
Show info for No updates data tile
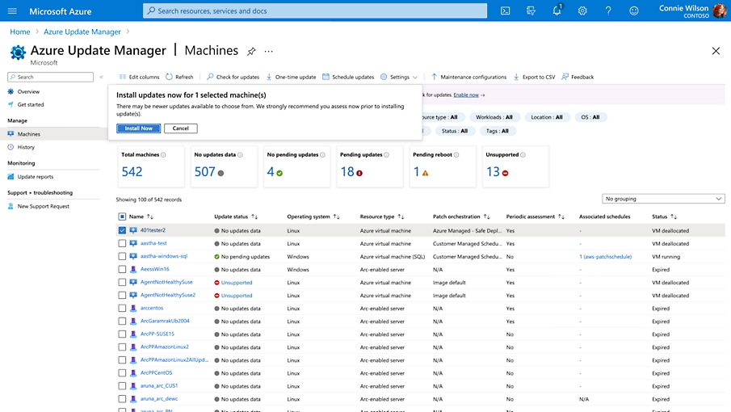click(240, 155)
